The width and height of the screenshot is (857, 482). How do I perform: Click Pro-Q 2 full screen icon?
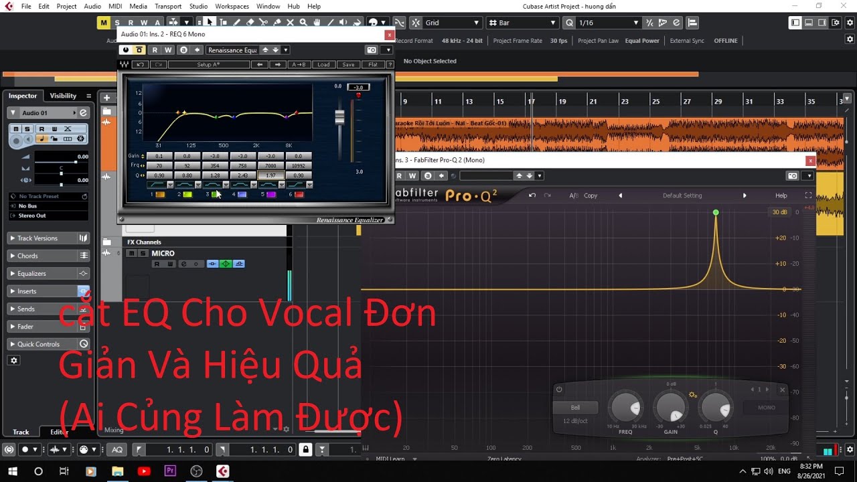pos(808,195)
